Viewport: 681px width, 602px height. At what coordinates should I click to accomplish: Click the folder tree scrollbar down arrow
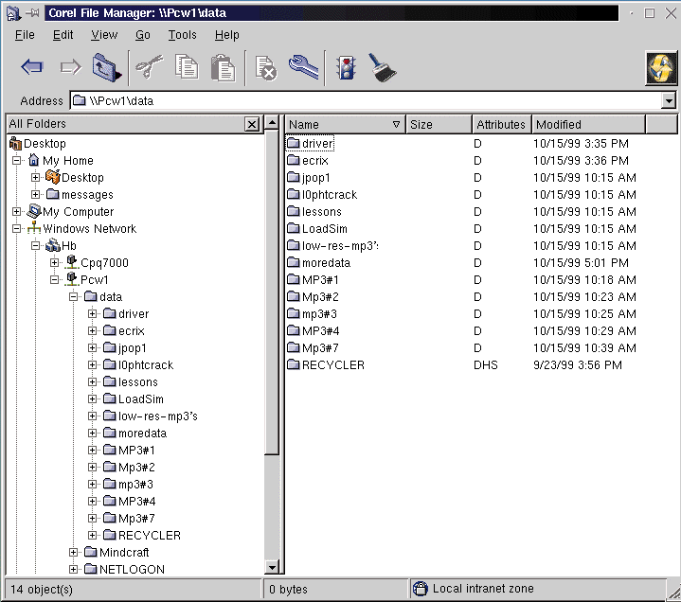coord(273,567)
